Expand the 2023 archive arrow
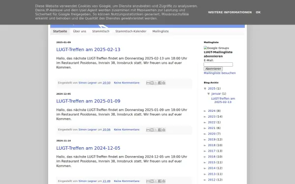Viewport: 295px width, 184px height. pos(205,117)
